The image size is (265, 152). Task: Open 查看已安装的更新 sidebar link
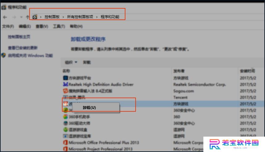pos(22,48)
